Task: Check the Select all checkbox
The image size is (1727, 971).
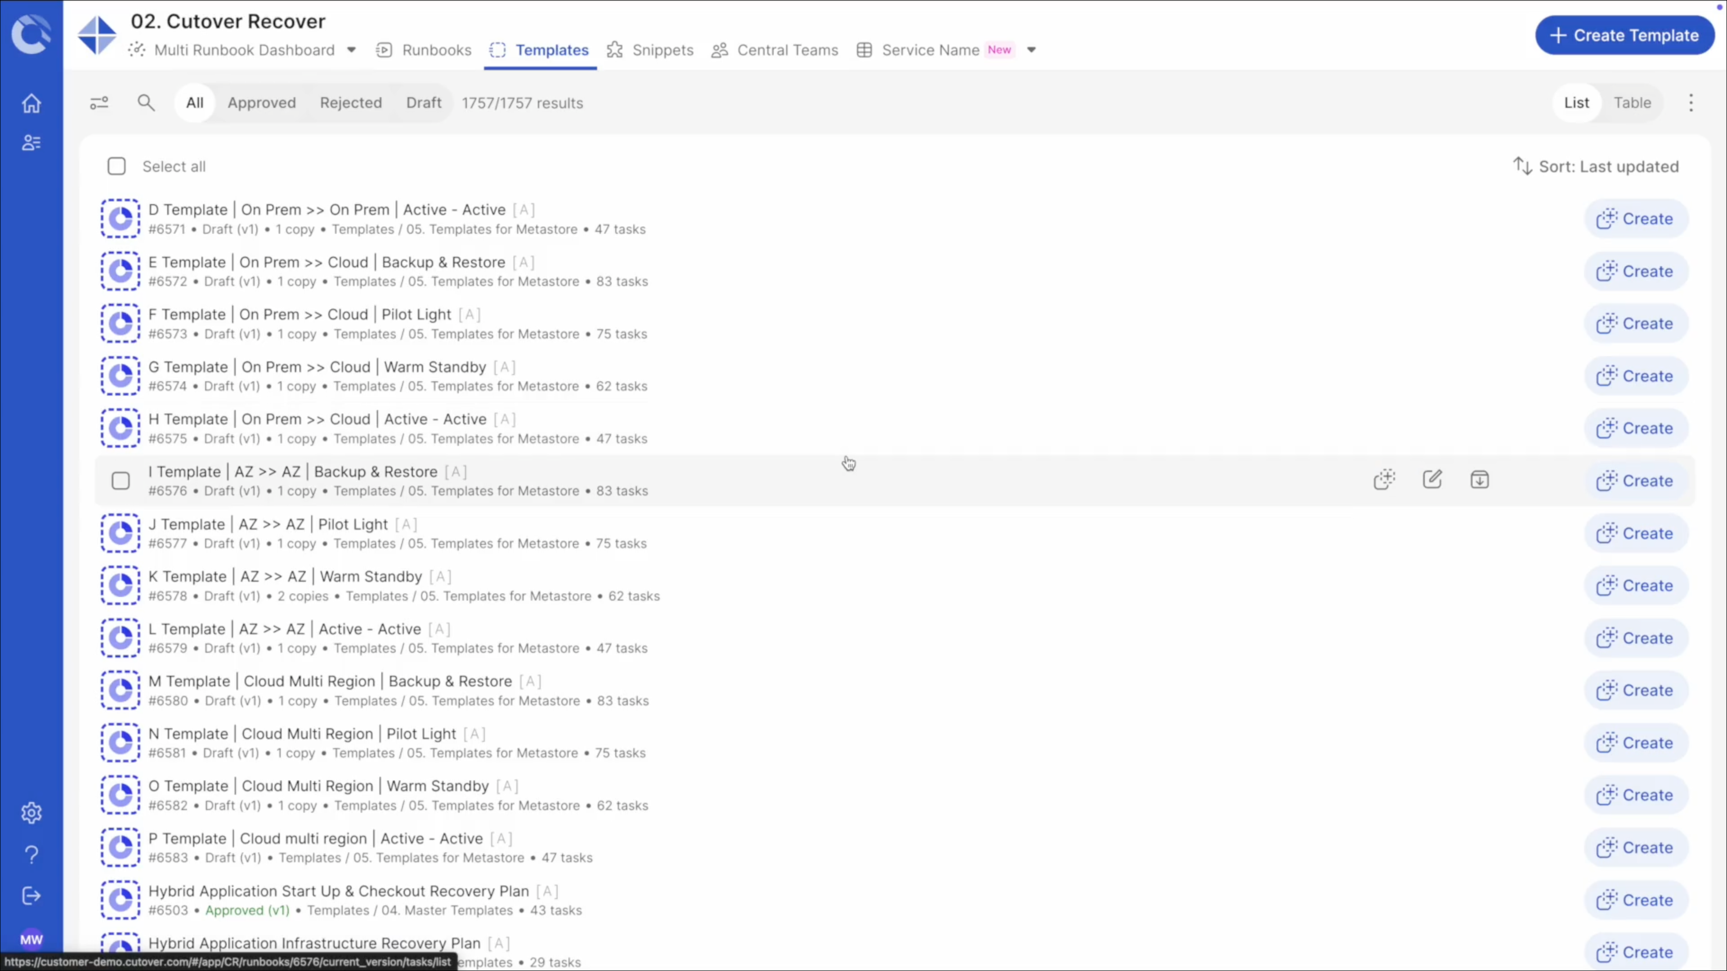Action: 116,166
